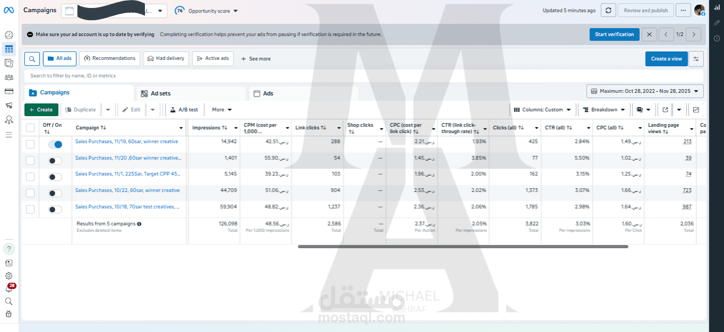
Task: Select checkbox for 11/20 campaign row
Action: pyautogui.click(x=30, y=161)
